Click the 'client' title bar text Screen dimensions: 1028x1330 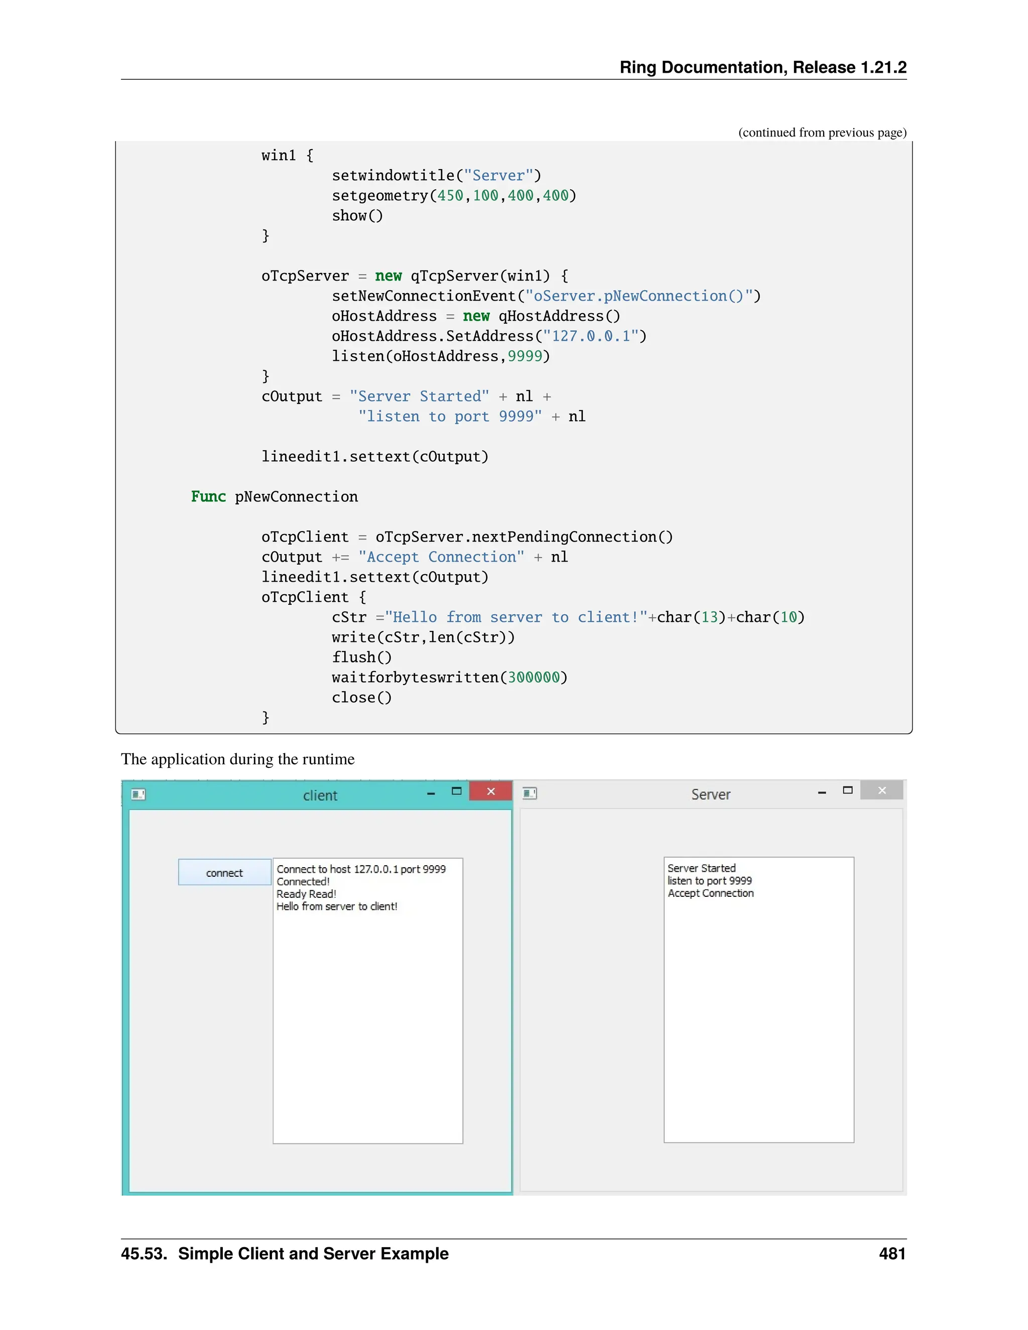pyautogui.click(x=320, y=795)
